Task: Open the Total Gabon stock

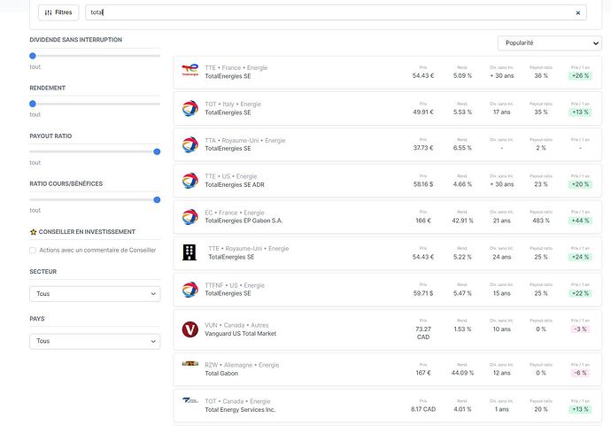Action: tap(221, 374)
